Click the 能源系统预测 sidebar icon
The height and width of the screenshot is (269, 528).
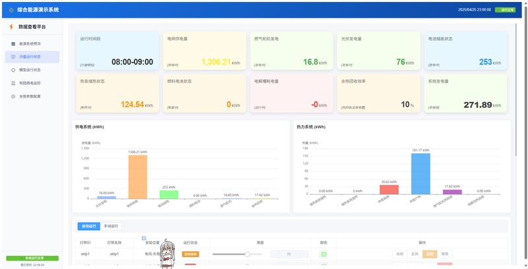pyautogui.click(x=13, y=43)
